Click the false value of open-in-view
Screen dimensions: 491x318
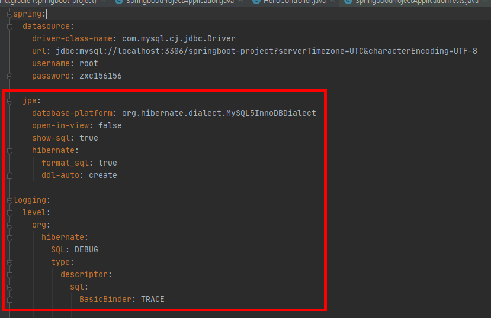pos(110,125)
